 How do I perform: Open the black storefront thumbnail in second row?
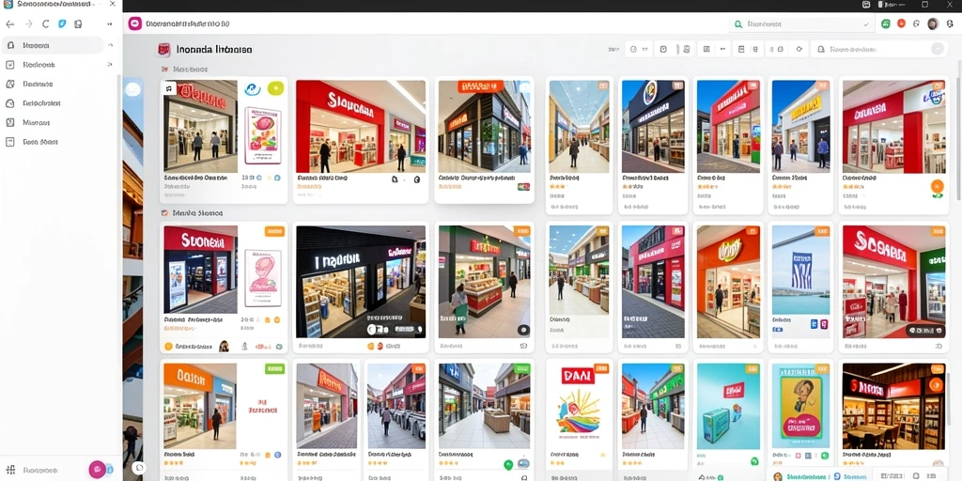click(361, 282)
